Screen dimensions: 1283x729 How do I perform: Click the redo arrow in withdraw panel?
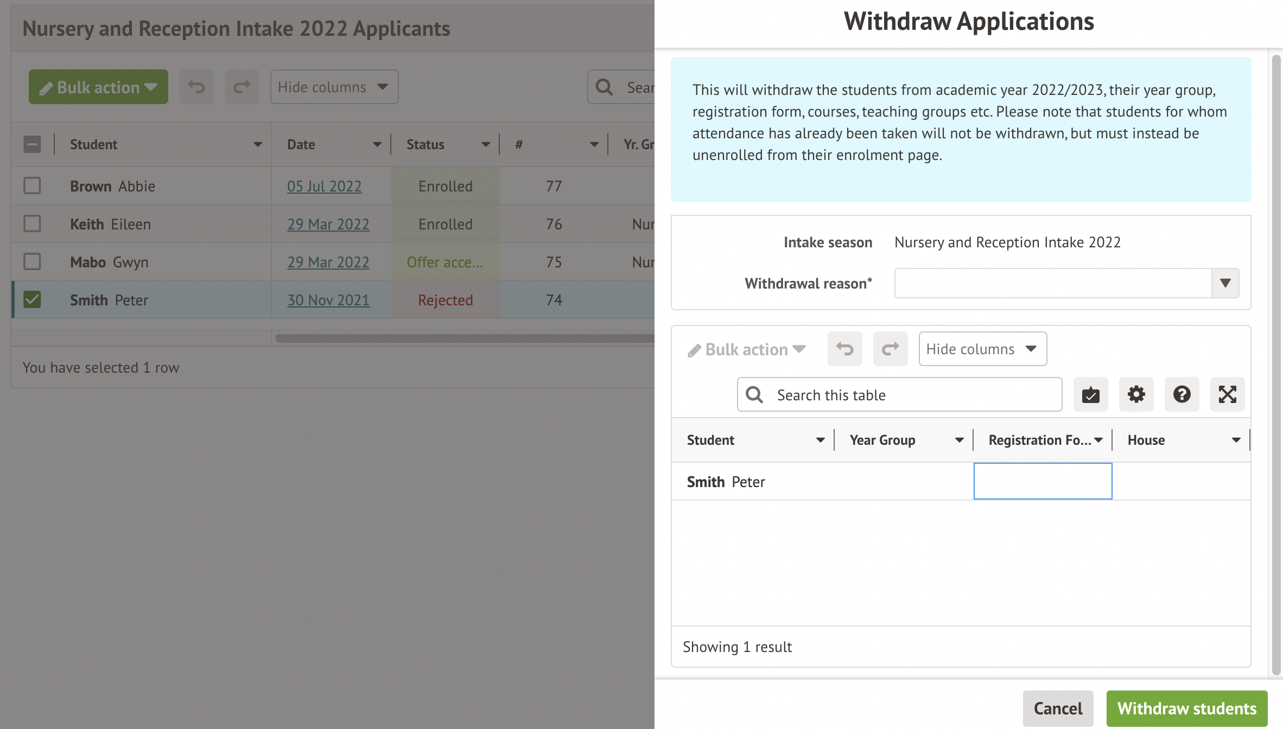(890, 349)
